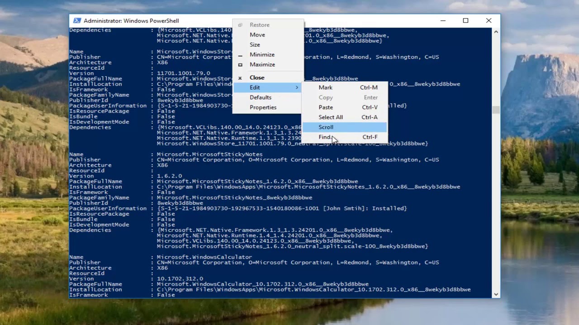
Task: Click the WindowsCalculator InstallLocation path
Action: pyautogui.click(x=314, y=290)
